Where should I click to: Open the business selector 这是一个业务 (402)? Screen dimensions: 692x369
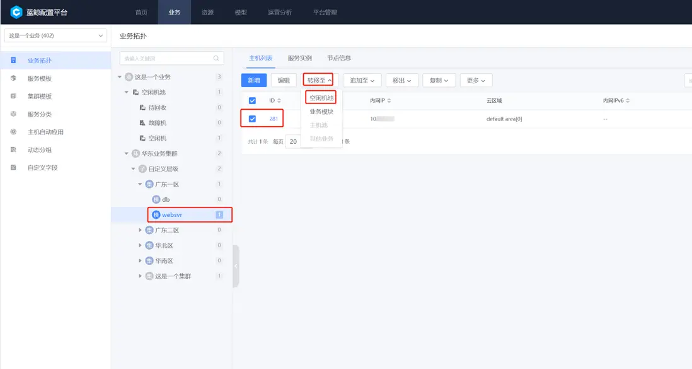coord(55,35)
